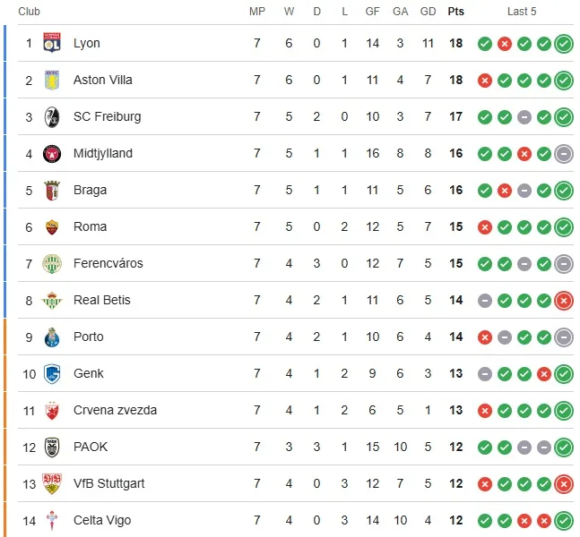
Task: Click Lyon's most recent win icon
Action: [564, 43]
